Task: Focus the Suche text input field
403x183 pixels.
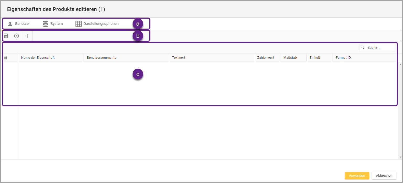Action: coord(380,47)
